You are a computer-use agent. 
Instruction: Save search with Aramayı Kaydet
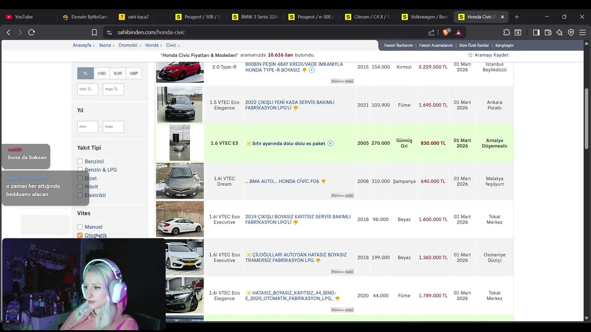point(491,55)
